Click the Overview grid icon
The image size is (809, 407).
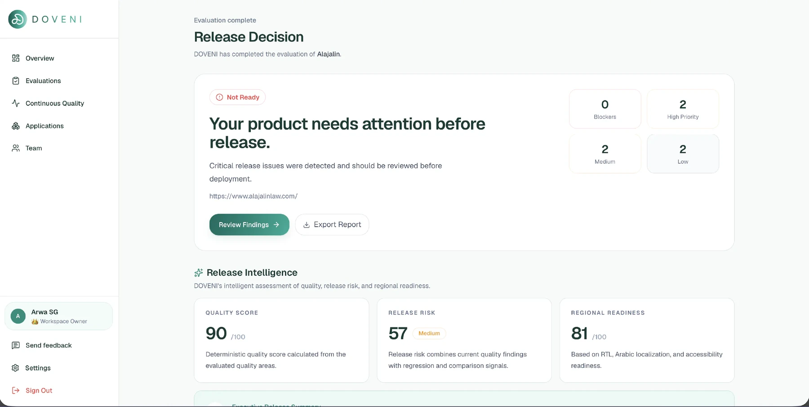[x=16, y=58]
